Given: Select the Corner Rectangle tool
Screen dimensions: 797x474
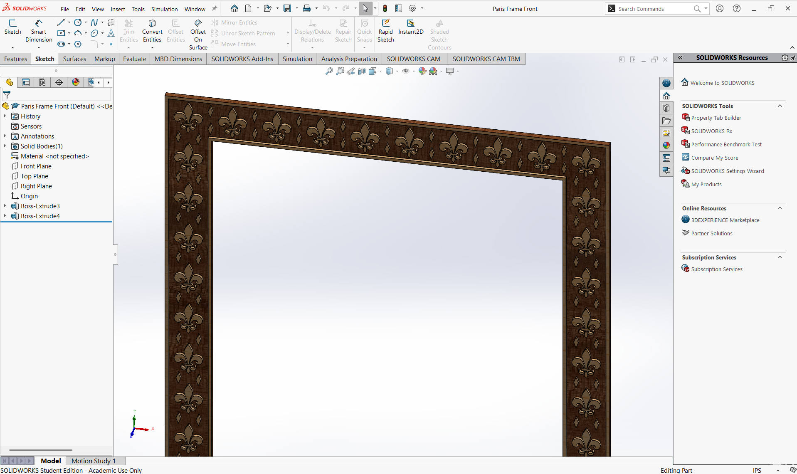Looking at the screenshot, I should [61, 33].
